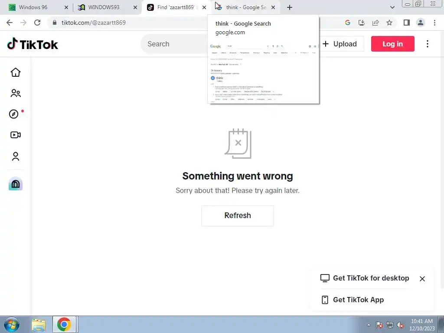Click the address bar URL tiktok.com/@zazartt869
The width and height of the screenshot is (444, 333).
pyautogui.click(x=94, y=23)
